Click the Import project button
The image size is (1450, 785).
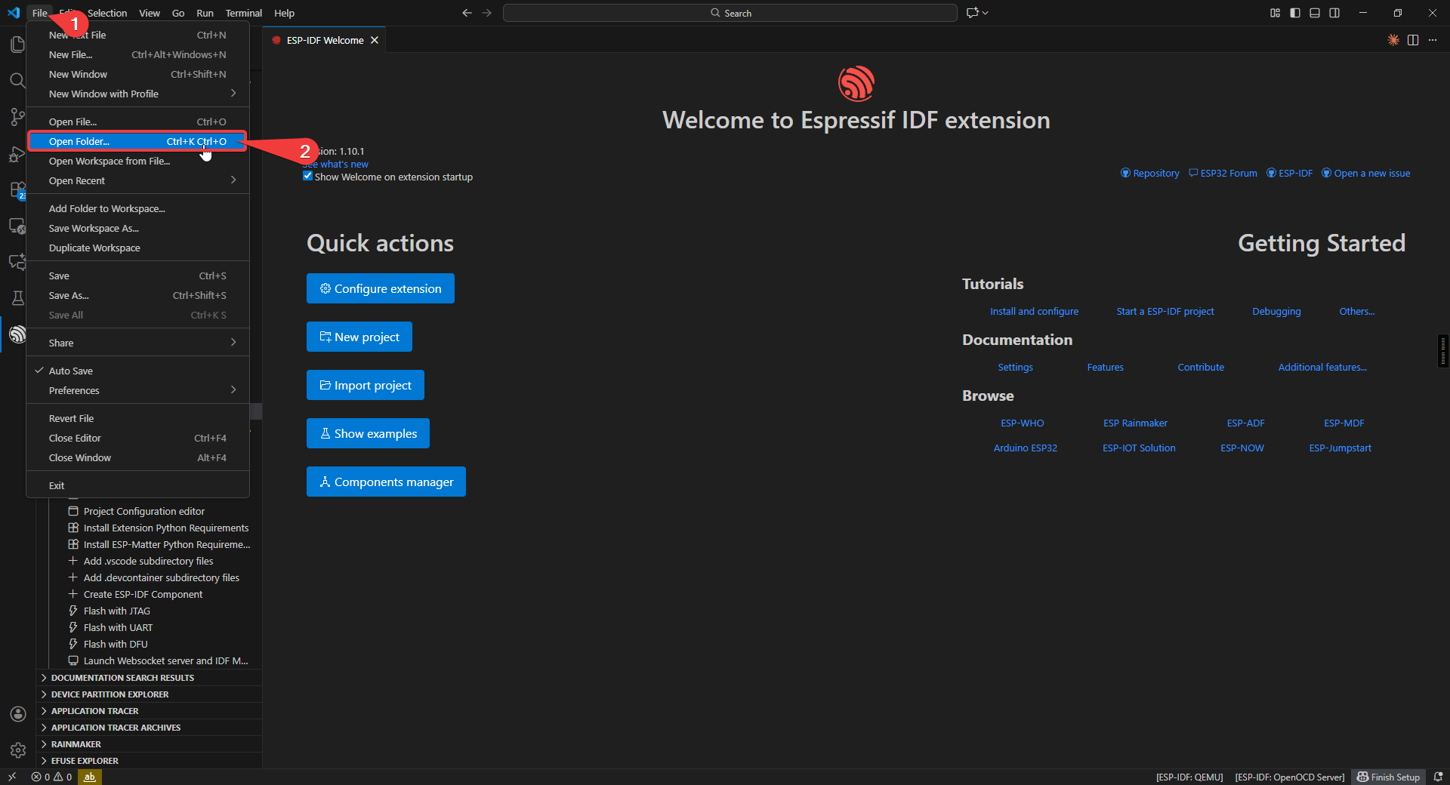[x=366, y=385]
